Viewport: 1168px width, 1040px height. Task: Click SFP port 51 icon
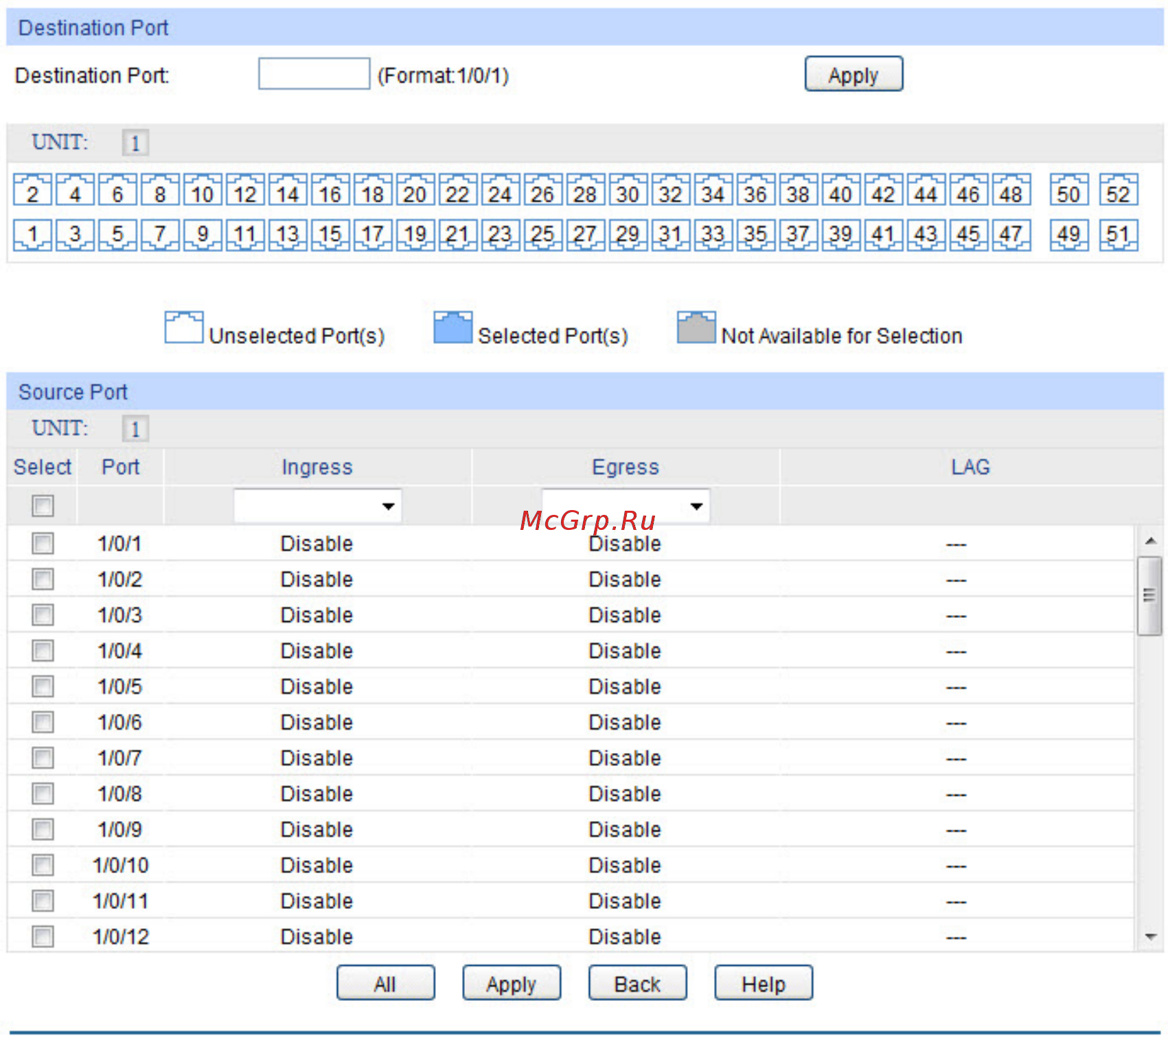pos(1119,235)
